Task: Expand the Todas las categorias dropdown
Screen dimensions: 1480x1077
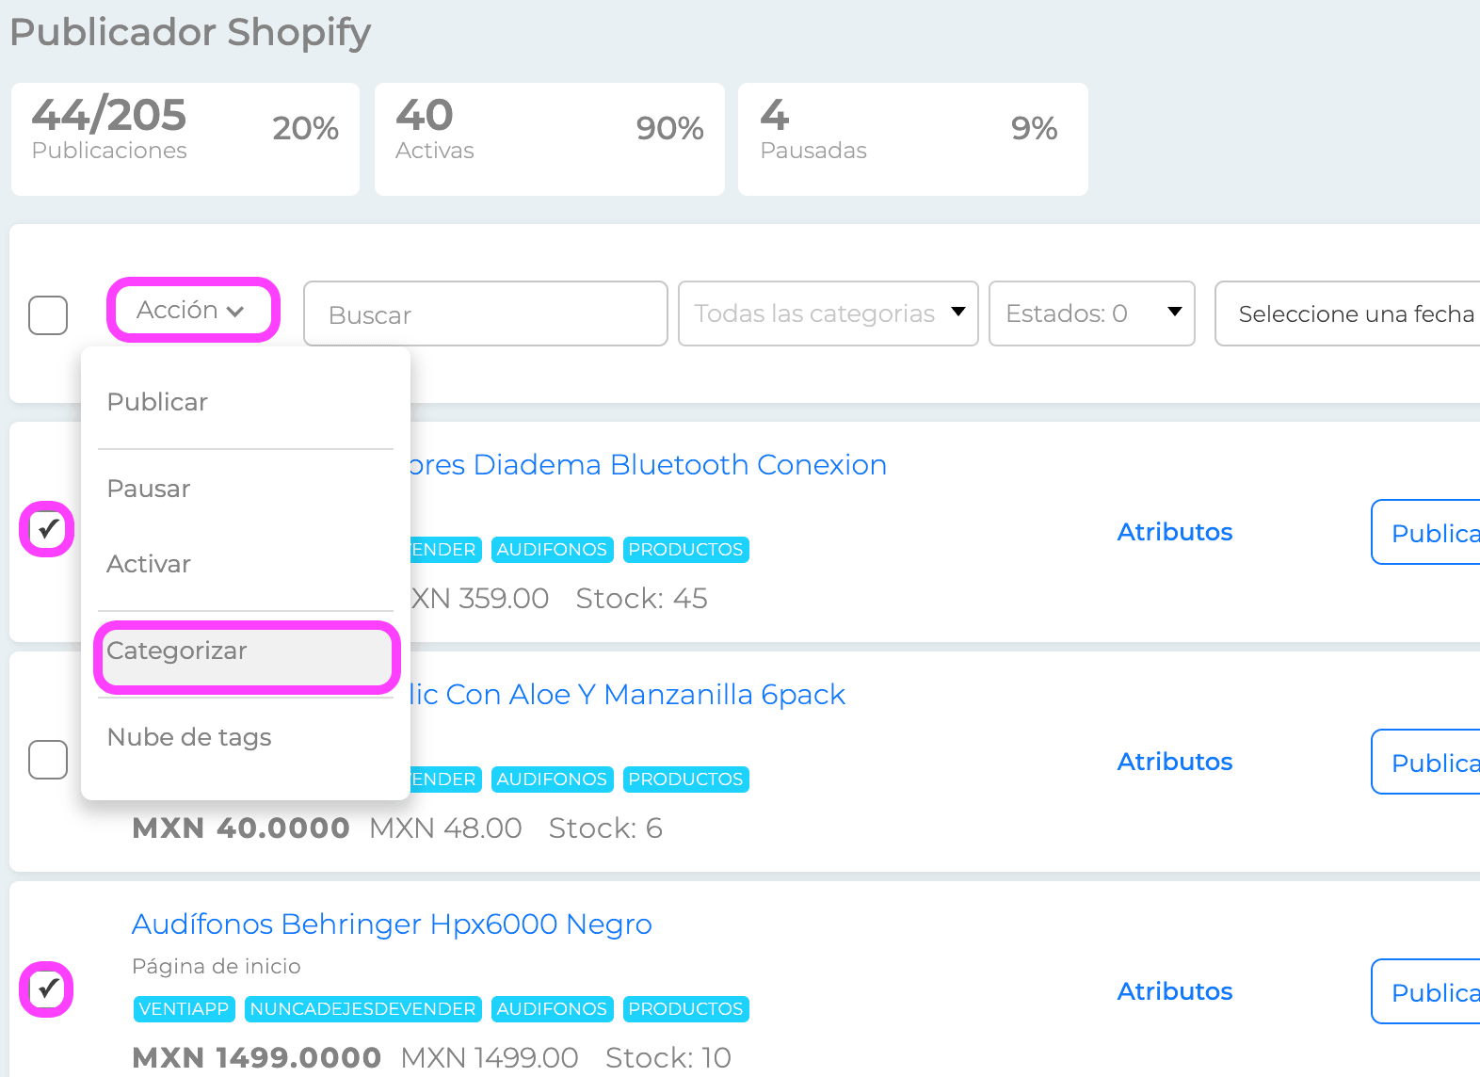Action: point(828,313)
